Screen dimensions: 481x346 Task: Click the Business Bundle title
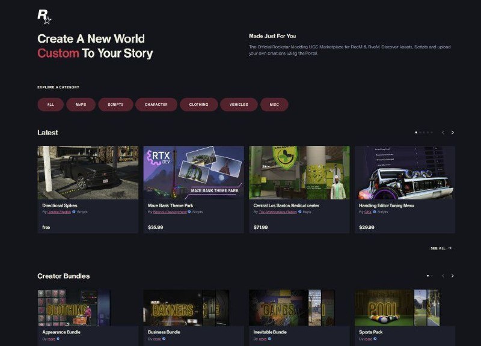pyautogui.click(x=164, y=332)
